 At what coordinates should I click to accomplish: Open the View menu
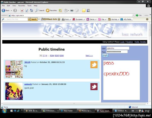tap(14, 6)
